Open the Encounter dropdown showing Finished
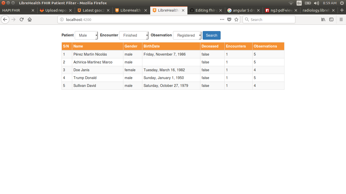Screen dimensions: 346x194 [134, 35]
